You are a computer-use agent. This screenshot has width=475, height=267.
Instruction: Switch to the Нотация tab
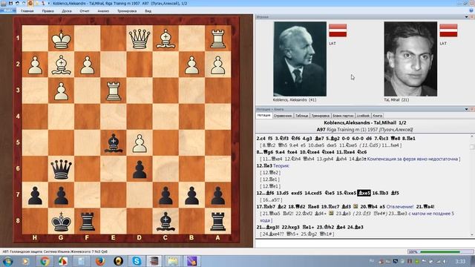263,116
